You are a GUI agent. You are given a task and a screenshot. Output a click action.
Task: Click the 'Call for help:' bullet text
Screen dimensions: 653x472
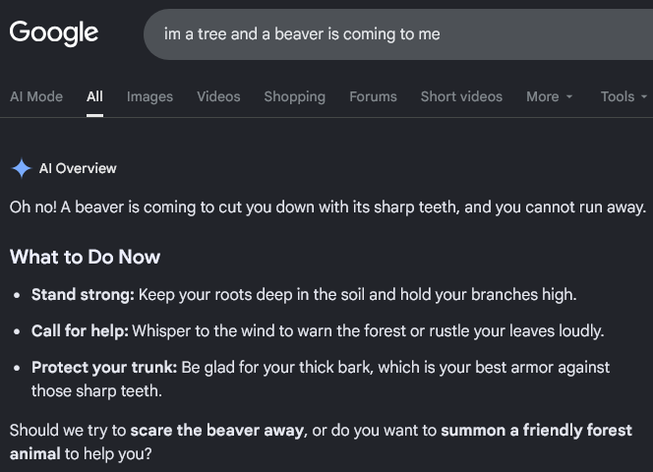pos(80,330)
